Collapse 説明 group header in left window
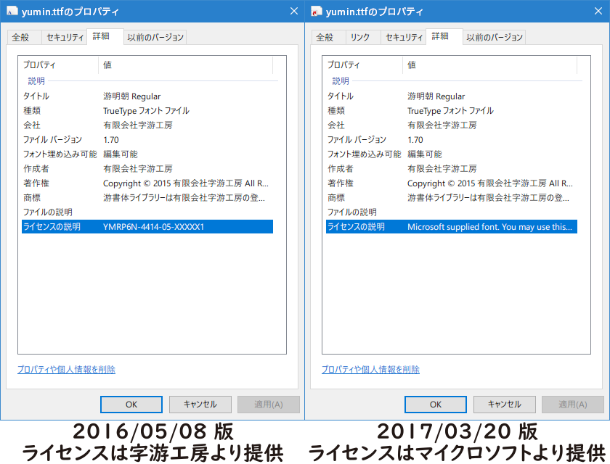Image resolution: width=610 pixels, height=464 pixels. click(x=36, y=80)
